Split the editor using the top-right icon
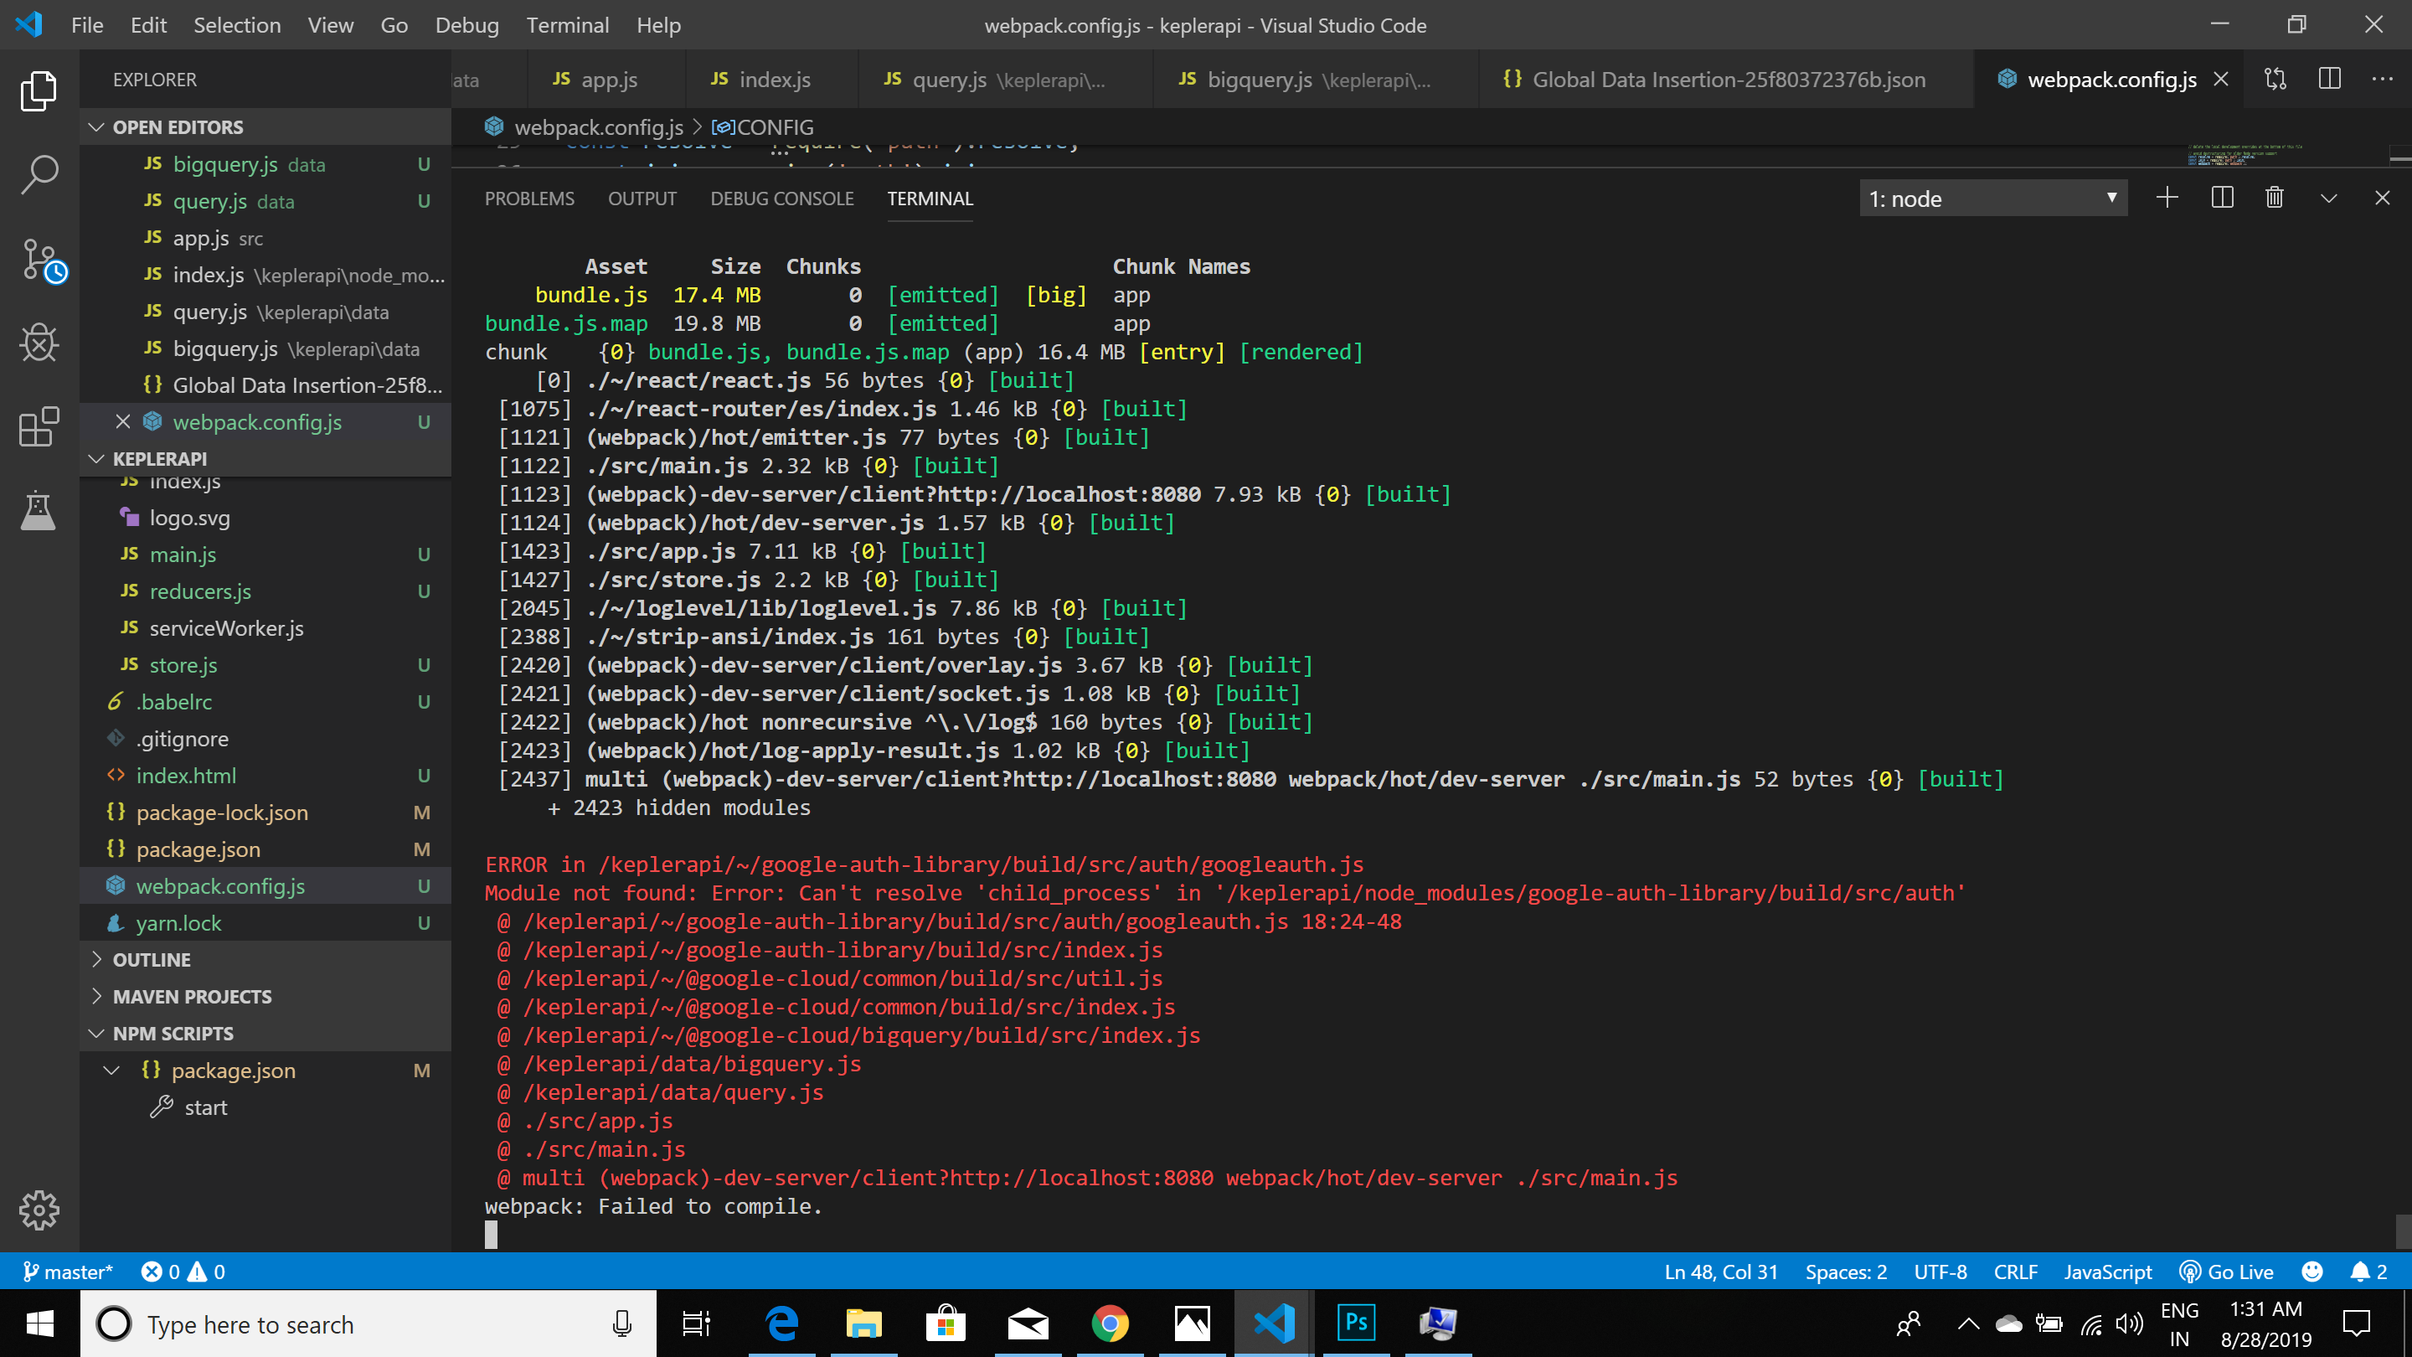 coord(2330,80)
